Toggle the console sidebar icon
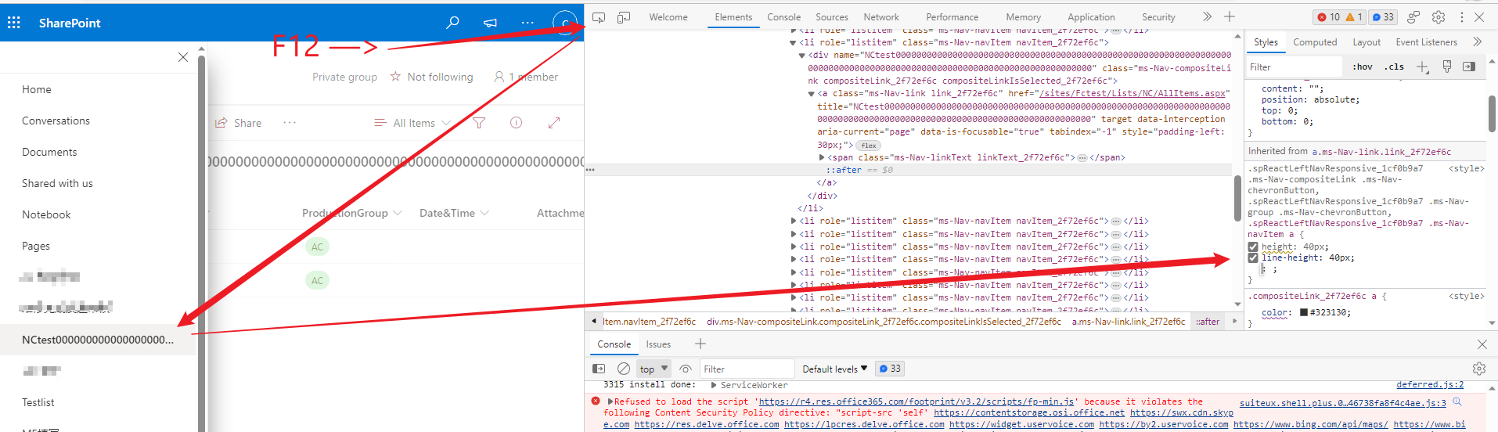This screenshot has width=1498, height=432. (x=599, y=369)
